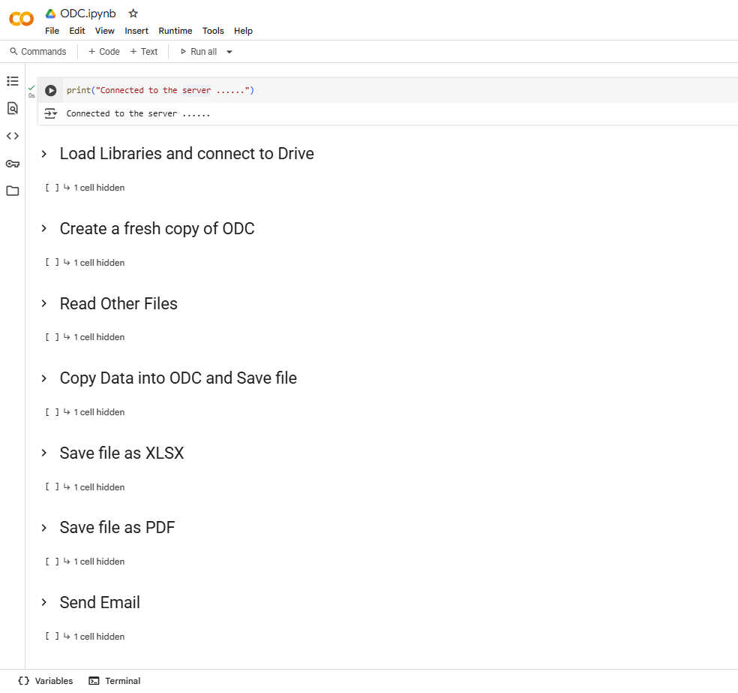Expand the Send Email section

[x=44, y=602]
